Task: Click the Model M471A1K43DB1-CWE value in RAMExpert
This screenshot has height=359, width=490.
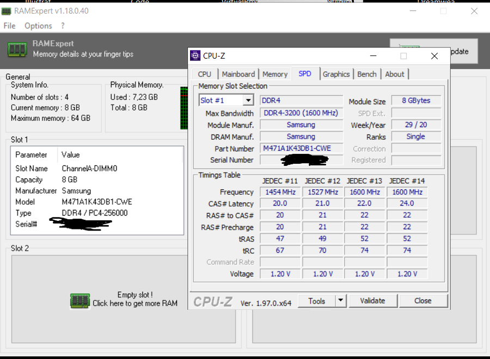Action: tap(97, 202)
